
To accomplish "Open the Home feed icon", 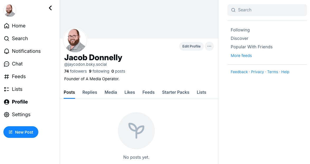I will click(7, 26).
